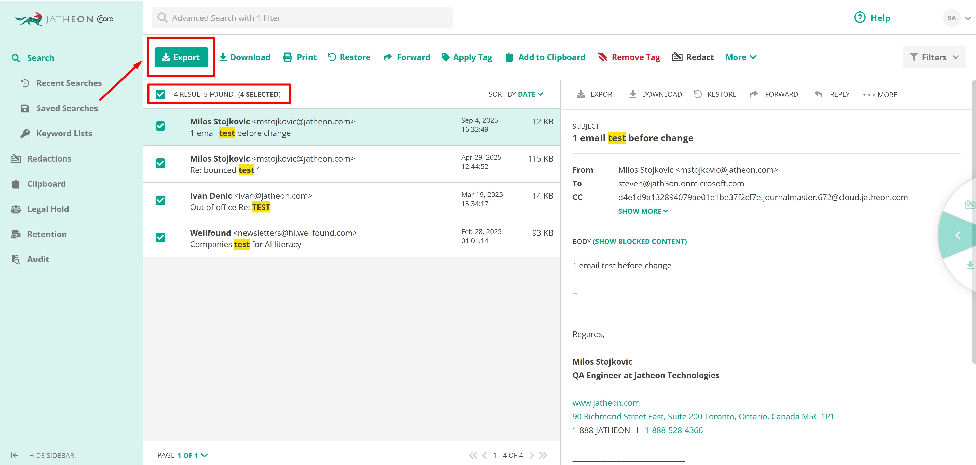Open the page selector '1 OF 1' dropdown
The image size is (976, 465).
pos(193,455)
